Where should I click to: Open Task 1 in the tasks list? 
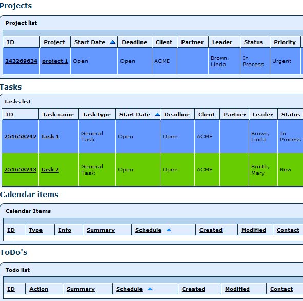click(50, 136)
